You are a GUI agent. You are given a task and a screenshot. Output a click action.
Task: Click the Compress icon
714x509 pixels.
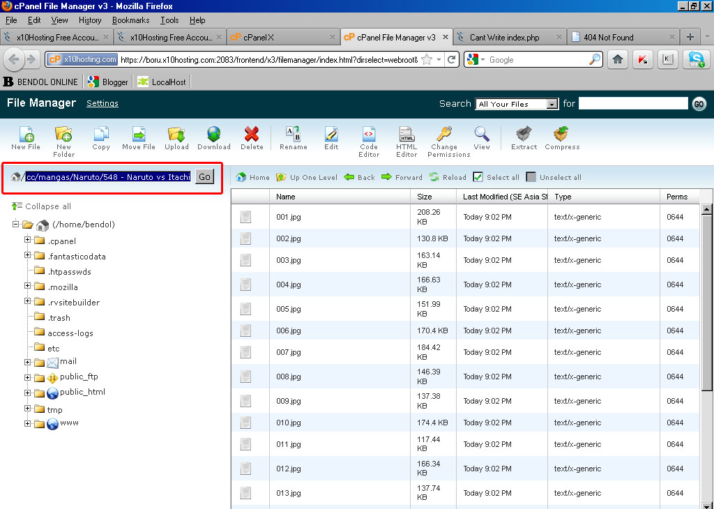561,135
